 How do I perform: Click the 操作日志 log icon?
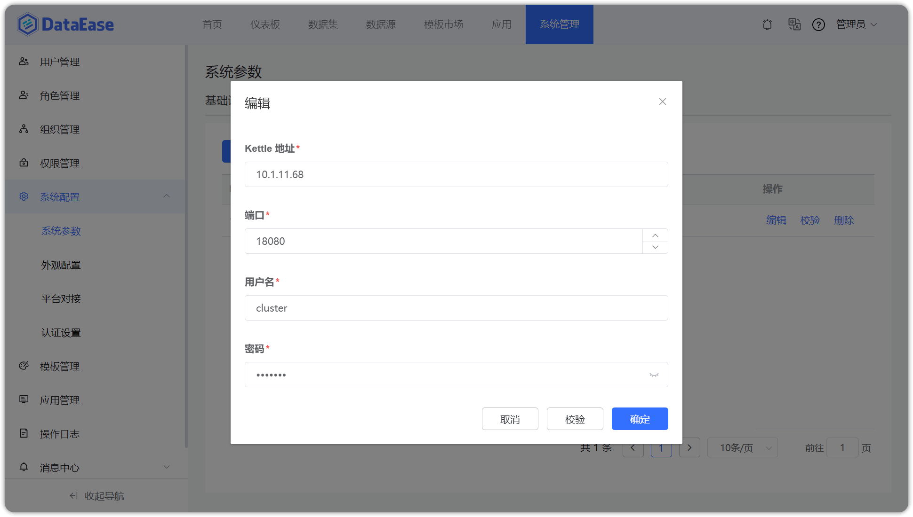pos(24,433)
